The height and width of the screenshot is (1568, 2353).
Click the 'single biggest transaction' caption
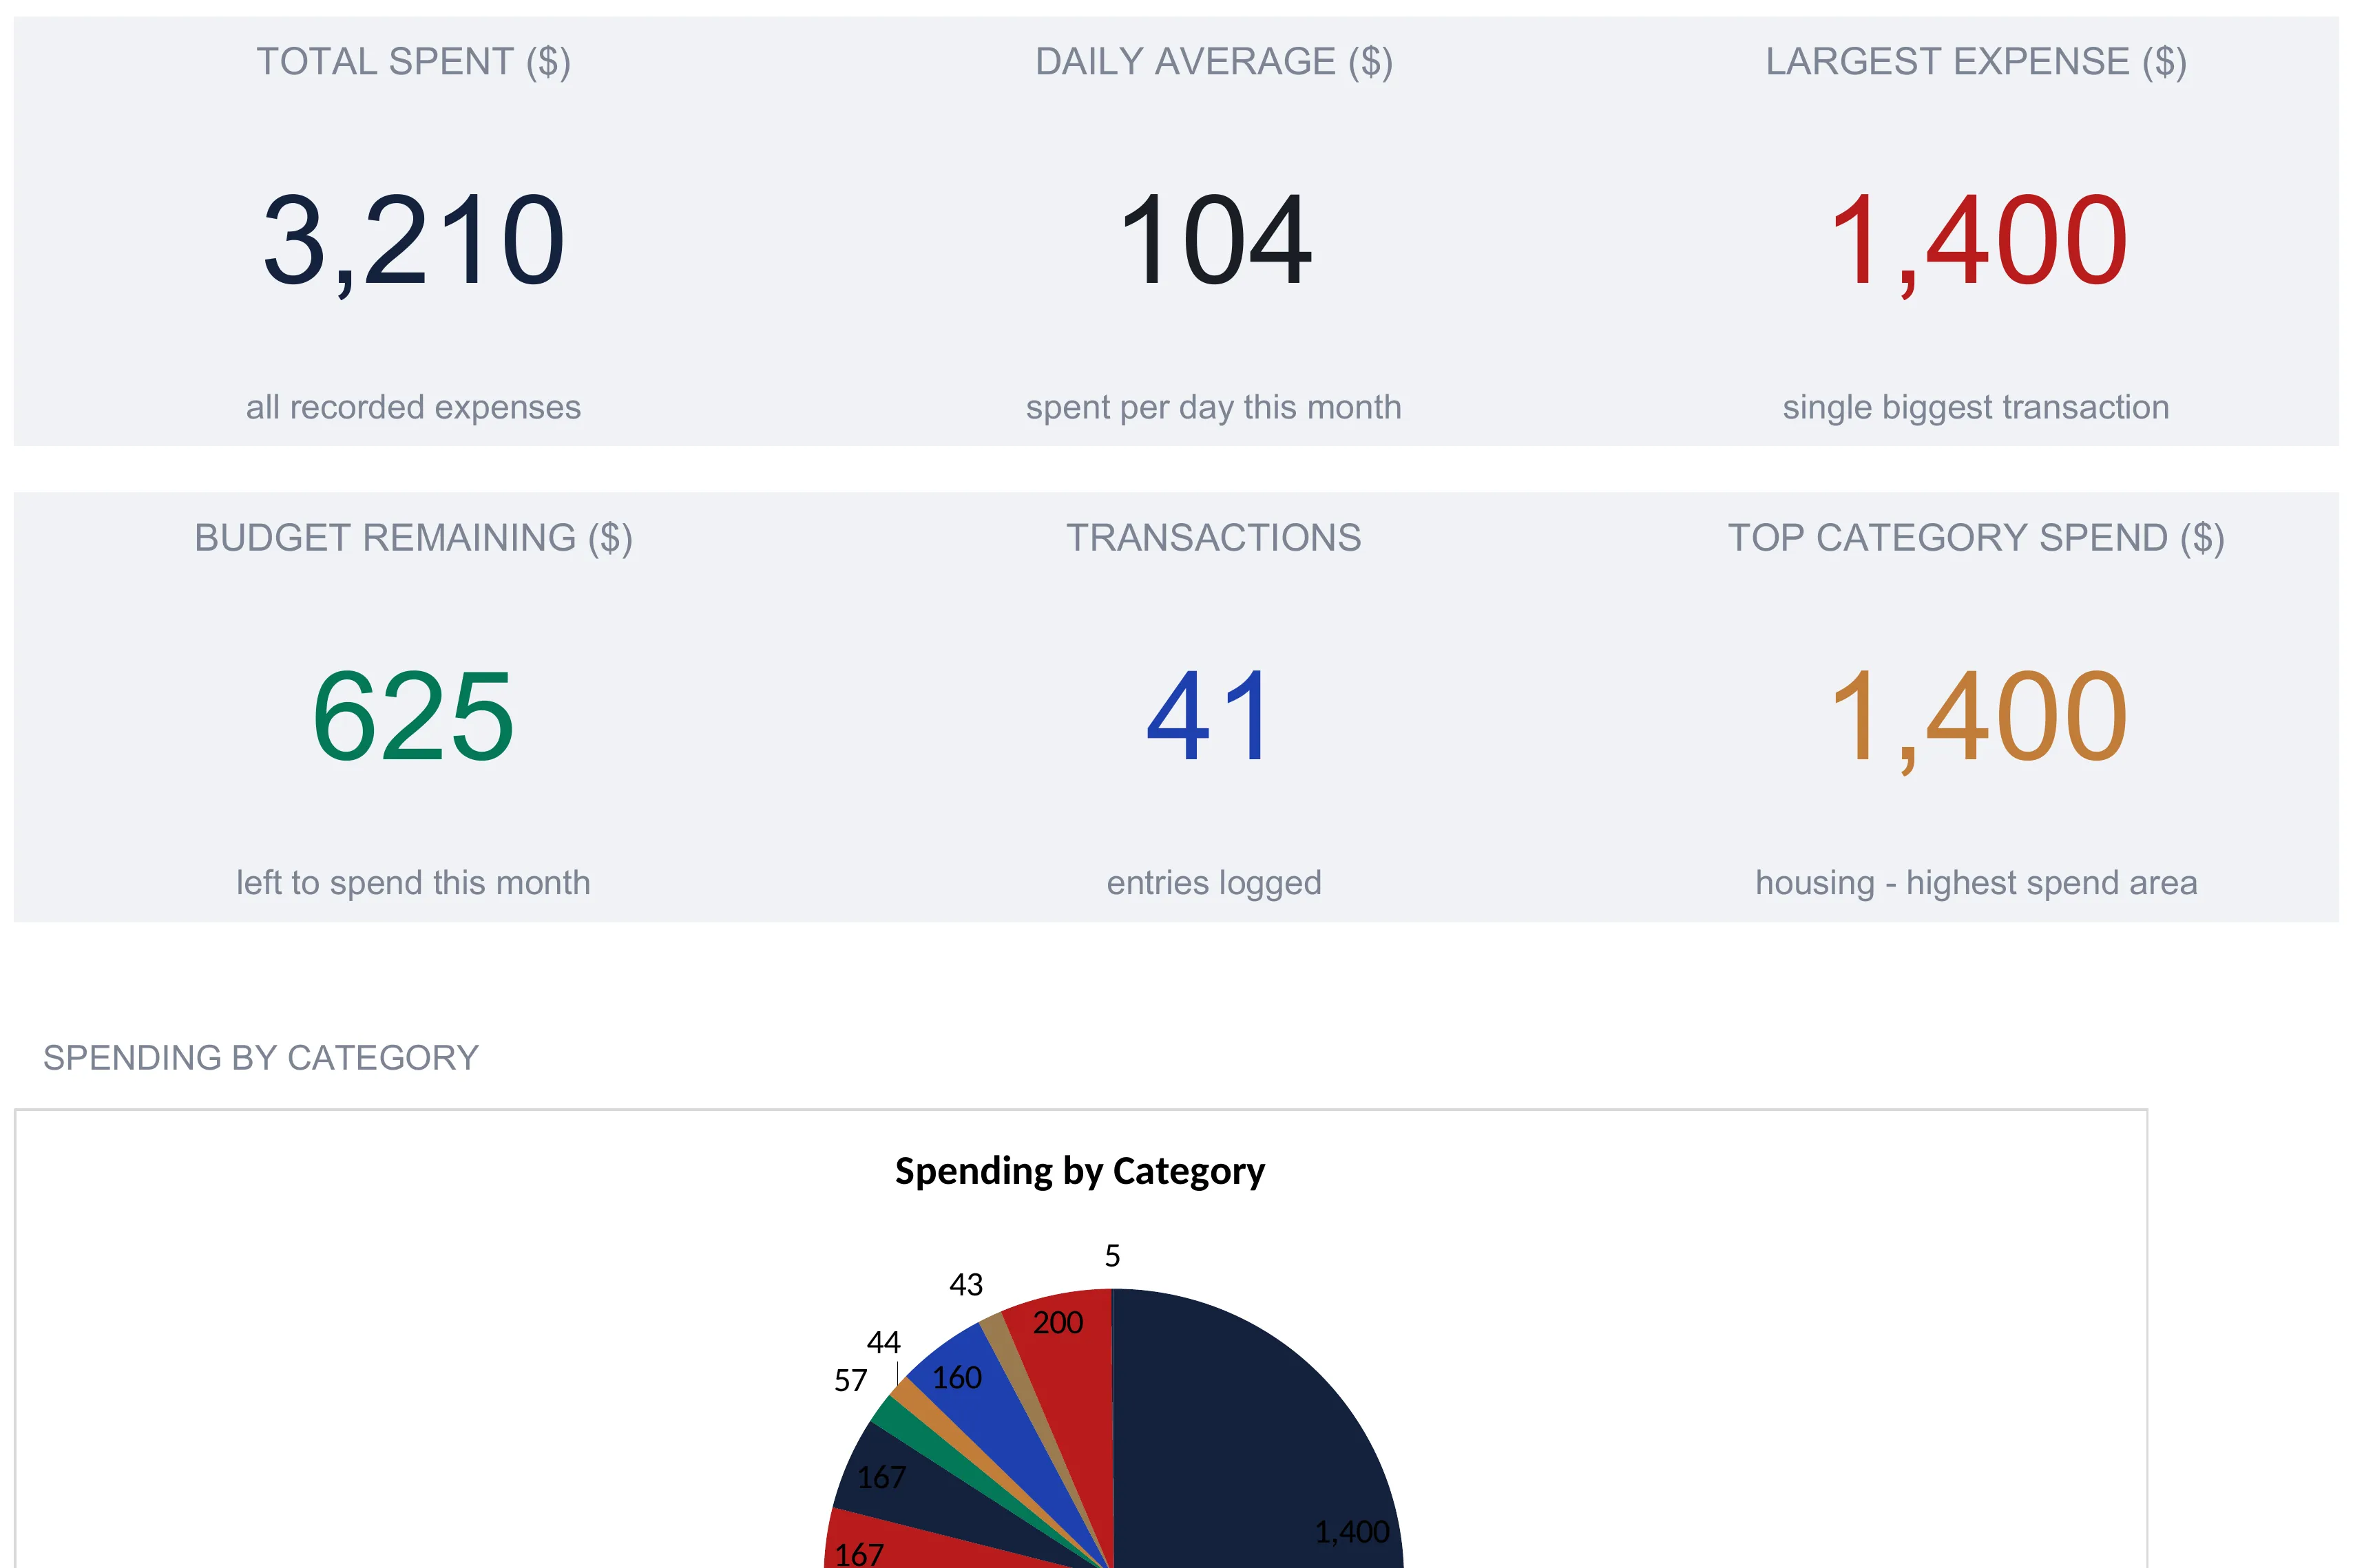(x=1976, y=407)
